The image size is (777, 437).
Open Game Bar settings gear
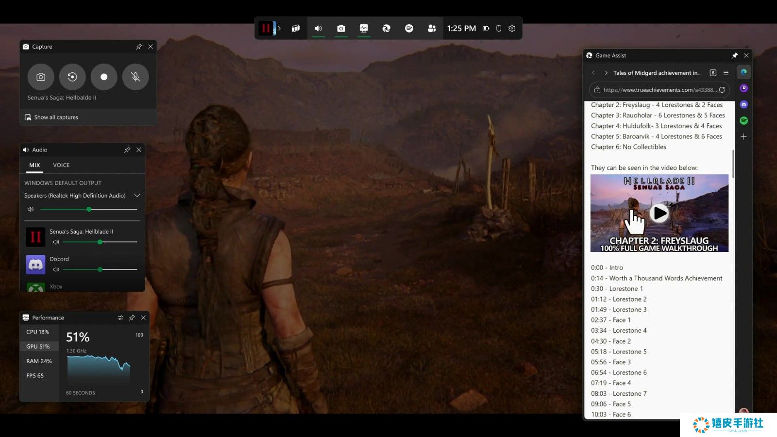tap(512, 29)
